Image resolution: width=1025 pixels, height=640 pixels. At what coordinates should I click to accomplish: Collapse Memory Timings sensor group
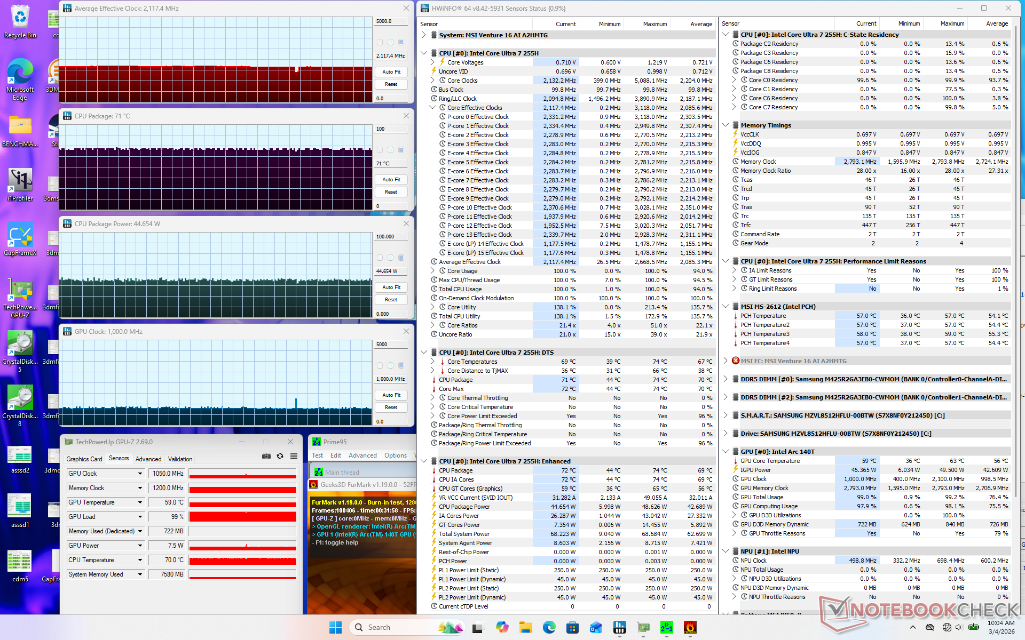point(726,125)
